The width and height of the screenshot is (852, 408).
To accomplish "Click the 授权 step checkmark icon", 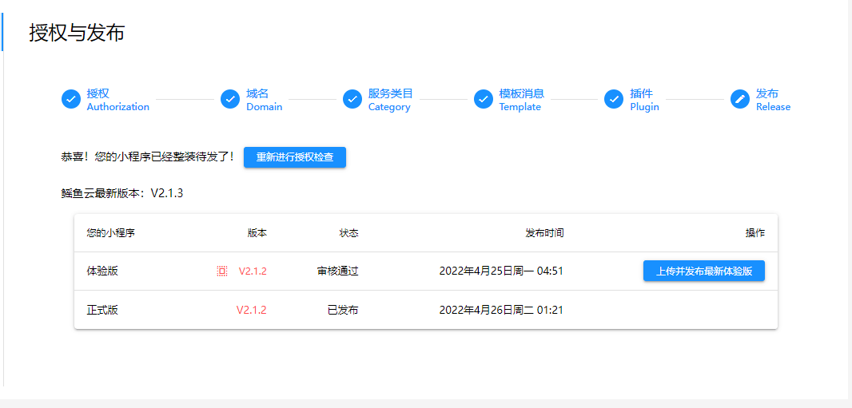I will pyautogui.click(x=71, y=99).
